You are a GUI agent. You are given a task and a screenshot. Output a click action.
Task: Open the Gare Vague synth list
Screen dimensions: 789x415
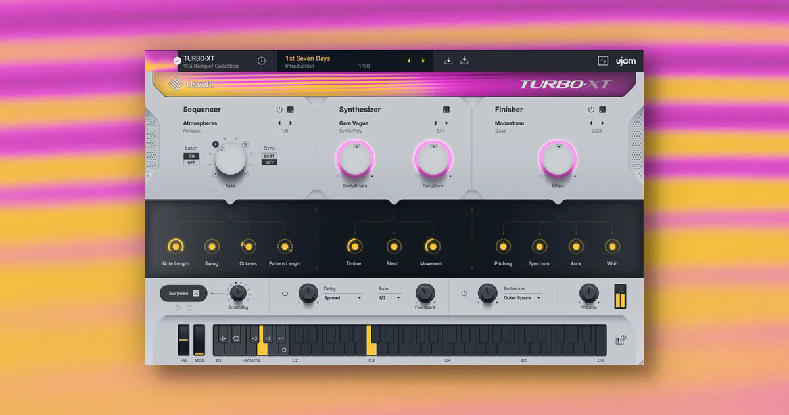tap(354, 123)
